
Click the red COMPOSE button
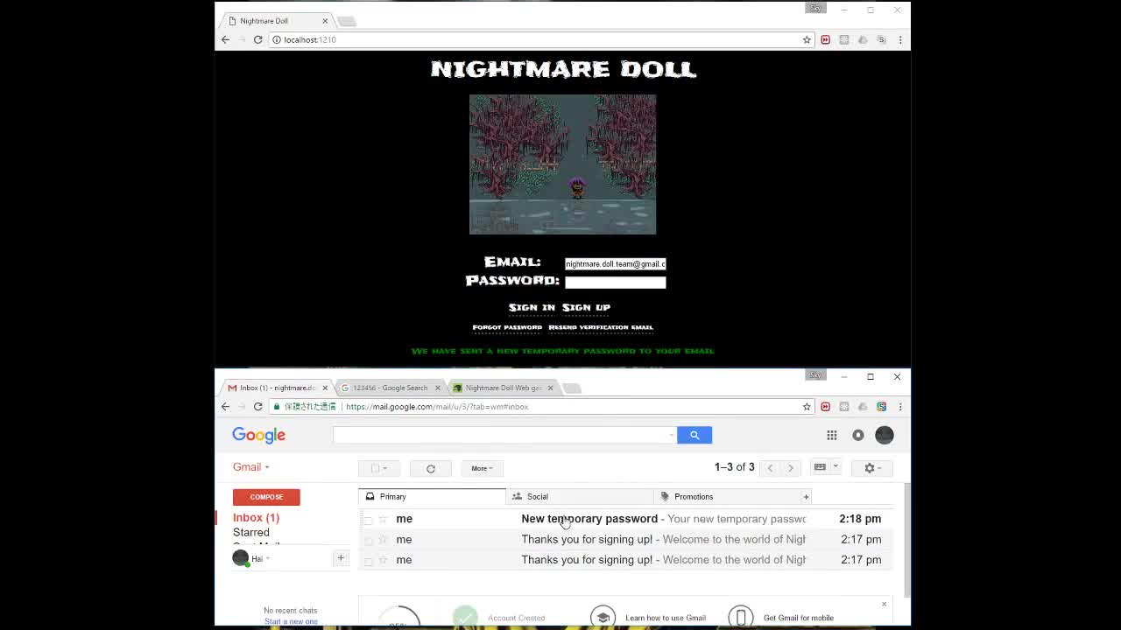pos(265,496)
